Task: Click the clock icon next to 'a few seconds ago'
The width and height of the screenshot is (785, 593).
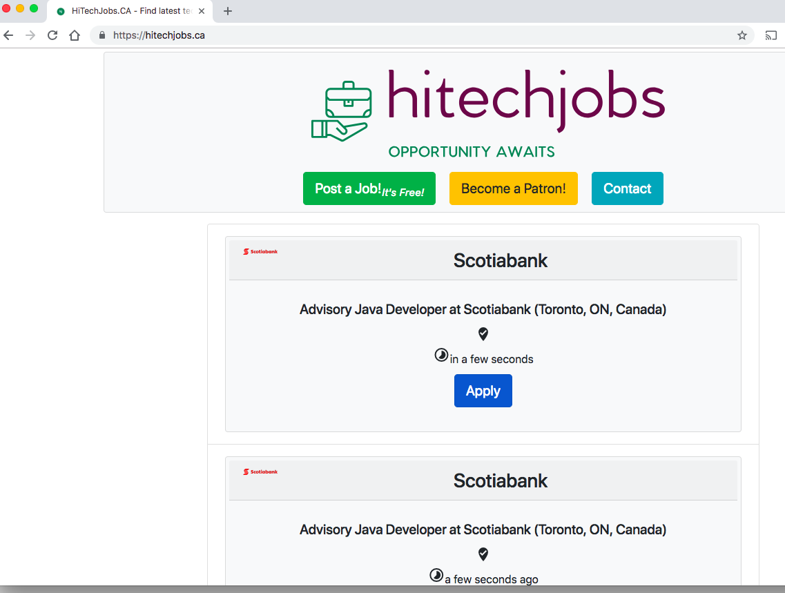Action: pos(436,575)
